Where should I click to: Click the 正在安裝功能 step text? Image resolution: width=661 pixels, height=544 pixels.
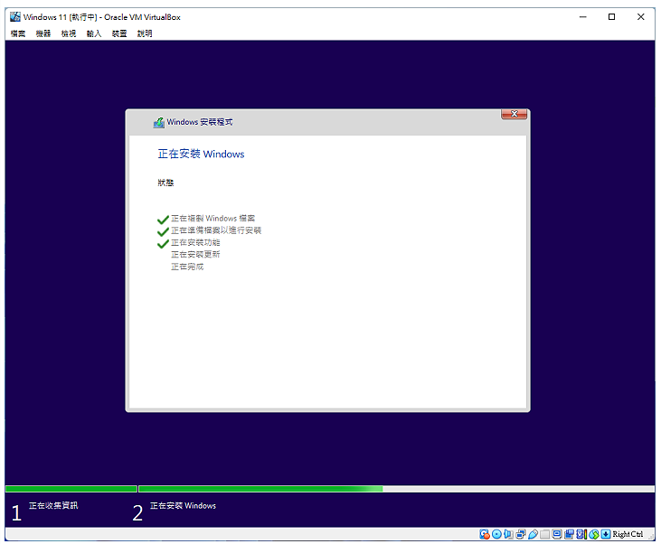coord(195,242)
